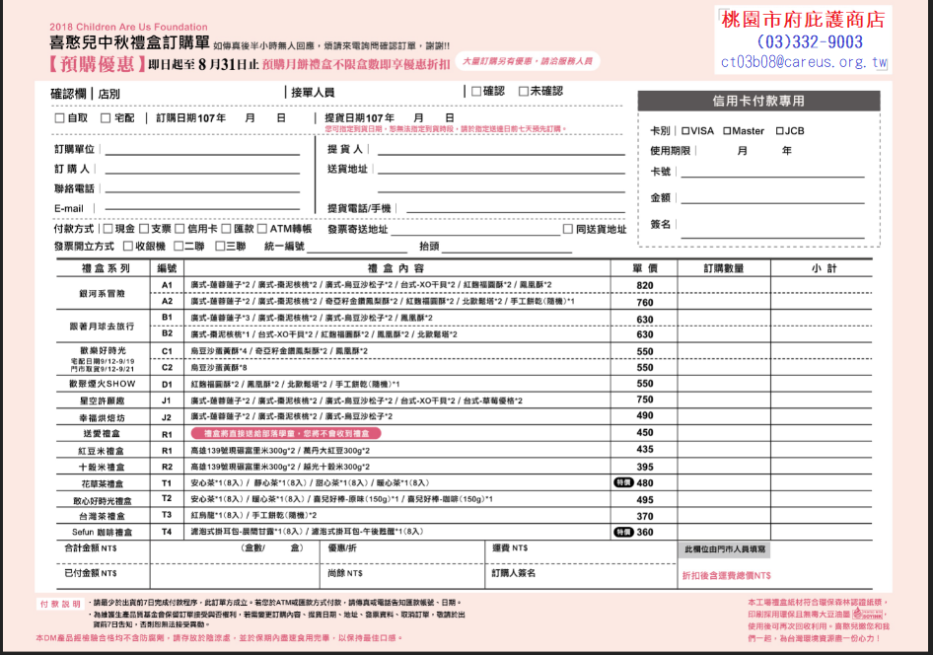Click product code B1

pos(167,318)
